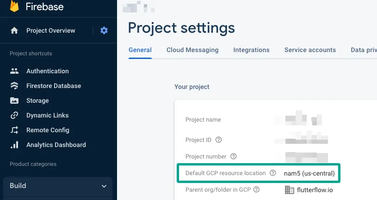
Task: Click the Your project section title
Action: click(192, 87)
